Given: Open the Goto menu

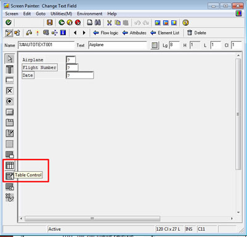Looking at the screenshot, I should click(x=41, y=14).
